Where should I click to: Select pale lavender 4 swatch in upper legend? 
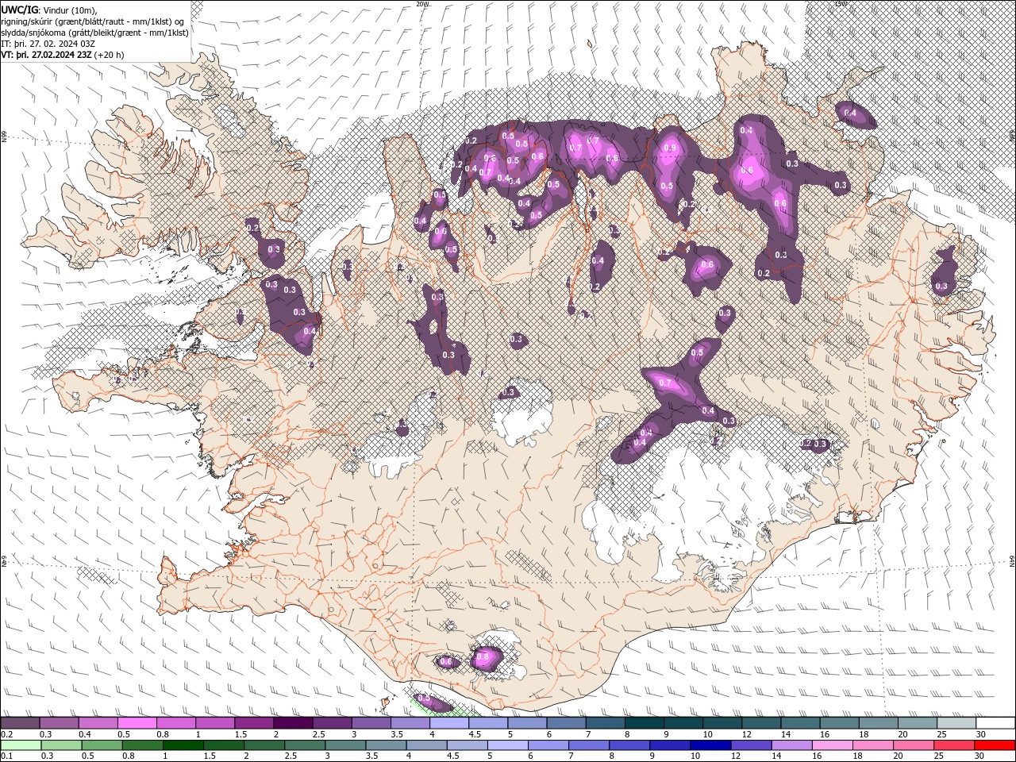[x=449, y=723]
